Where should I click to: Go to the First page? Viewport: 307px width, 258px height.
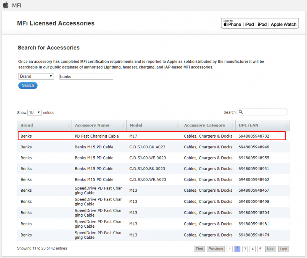(199, 249)
